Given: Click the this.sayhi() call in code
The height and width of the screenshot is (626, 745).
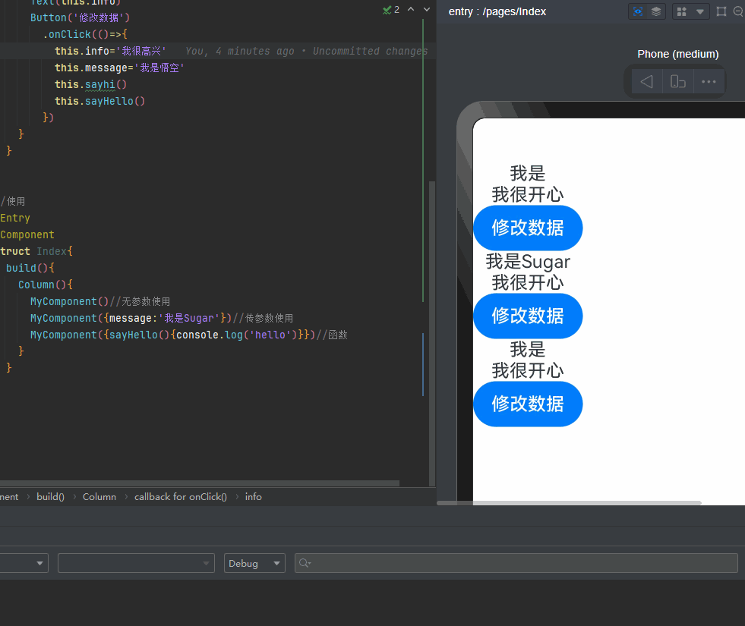Looking at the screenshot, I should [90, 84].
